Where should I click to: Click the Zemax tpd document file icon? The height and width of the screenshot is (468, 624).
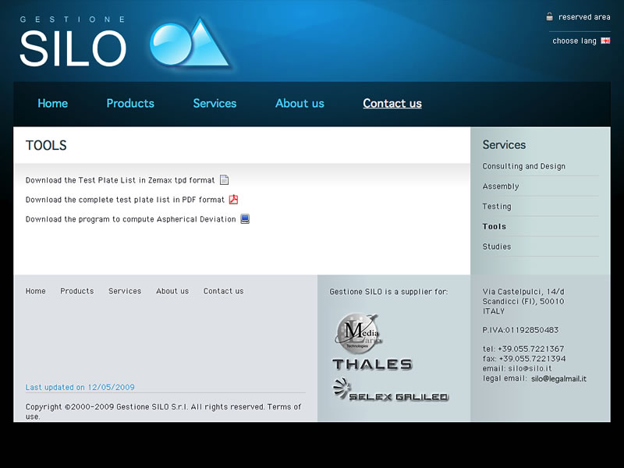coord(225,180)
